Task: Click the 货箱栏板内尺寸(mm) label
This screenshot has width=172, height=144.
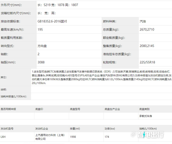Action: click(16, 13)
